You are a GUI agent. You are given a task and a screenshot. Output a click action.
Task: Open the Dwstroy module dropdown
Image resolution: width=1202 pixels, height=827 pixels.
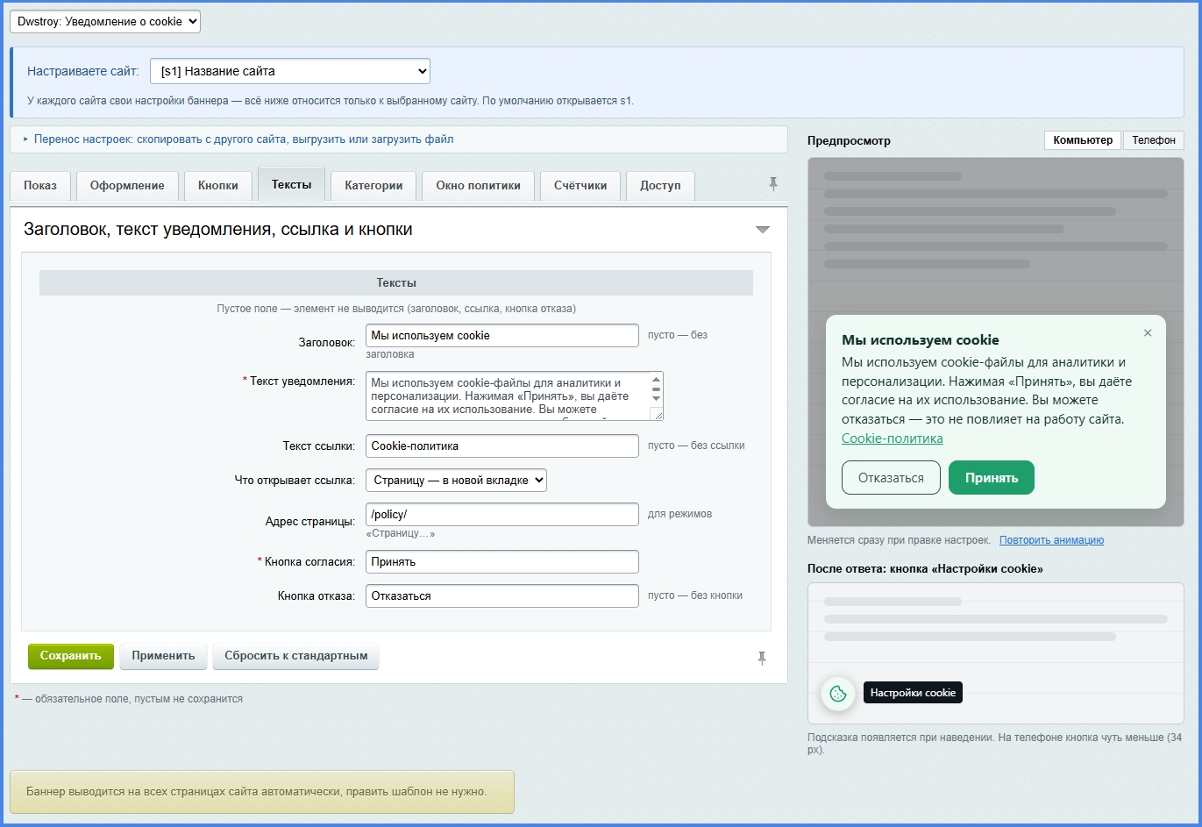[x=105, y=21]
